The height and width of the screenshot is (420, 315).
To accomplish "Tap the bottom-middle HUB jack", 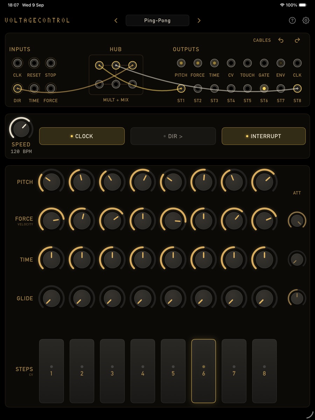I will click(x=116, y=84).
